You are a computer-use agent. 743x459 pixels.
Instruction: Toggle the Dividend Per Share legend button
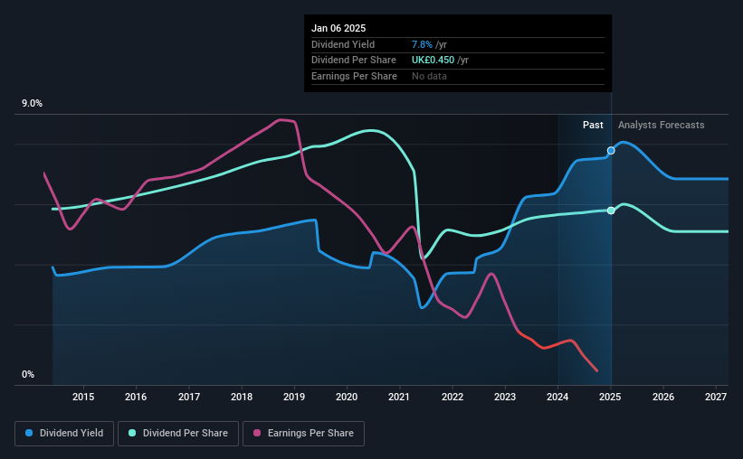[x=178, y=434]
